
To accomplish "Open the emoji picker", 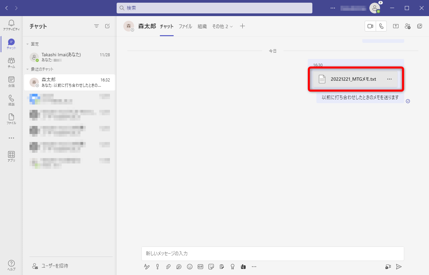I will click(190, 267).
